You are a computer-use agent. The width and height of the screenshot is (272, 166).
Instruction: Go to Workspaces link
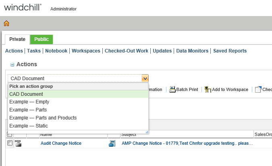86,51
